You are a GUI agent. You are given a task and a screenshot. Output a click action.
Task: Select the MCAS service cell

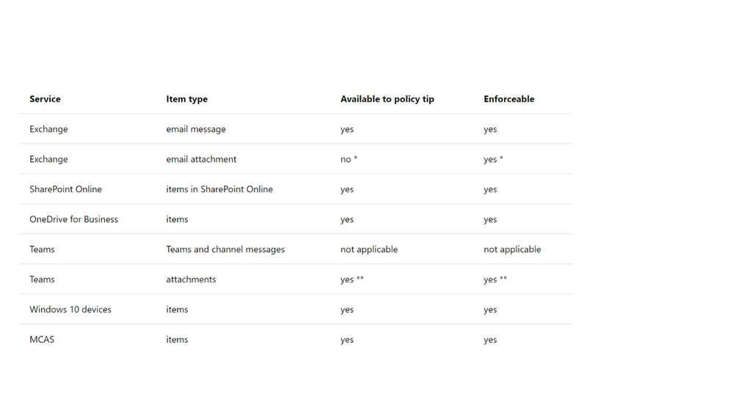[42, 339]
